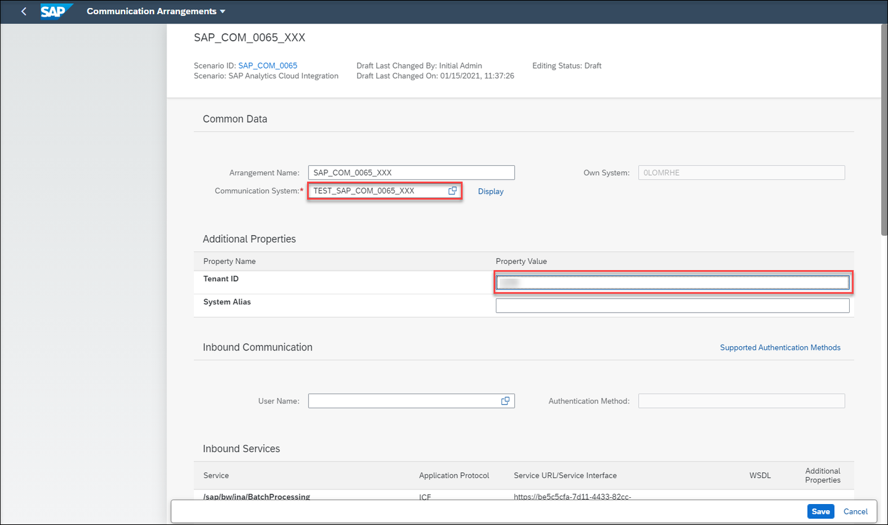Open value help for Communication System

pyautogui.click(x=453, y=191)
